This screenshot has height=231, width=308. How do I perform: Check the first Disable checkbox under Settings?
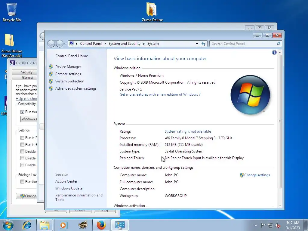[x=22, y=152]
